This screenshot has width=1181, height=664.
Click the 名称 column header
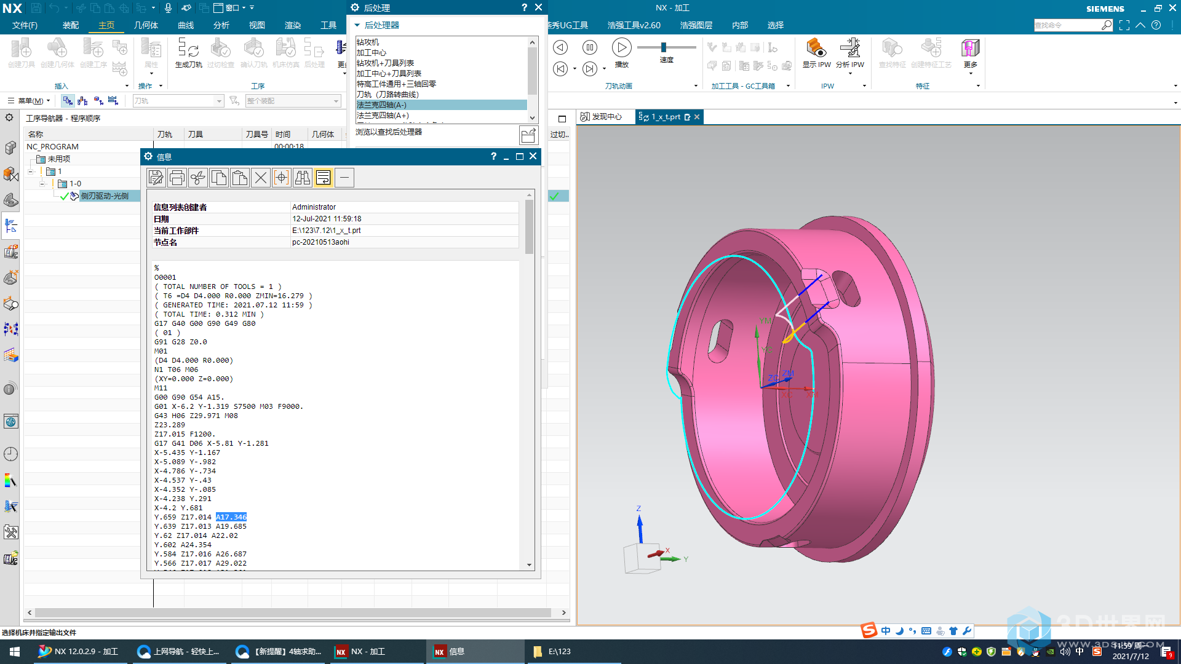point(89,135)
